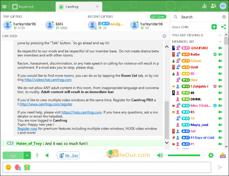
Task: Collapse the MEMBERS 189 section
Action: (x=220, y=42)
